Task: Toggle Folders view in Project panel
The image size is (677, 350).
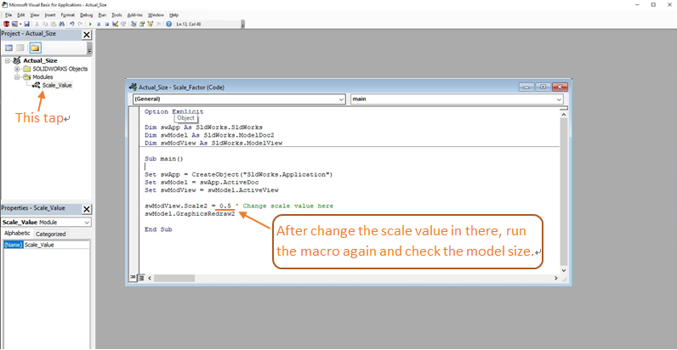Action: [36, 48]
